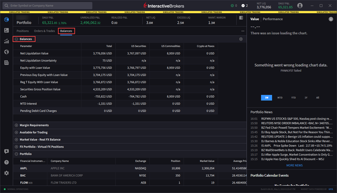Viewport: 337px width, 193px height.
Task: Open the globe markets sidebar icon
Action: click(x=6, y=52)
